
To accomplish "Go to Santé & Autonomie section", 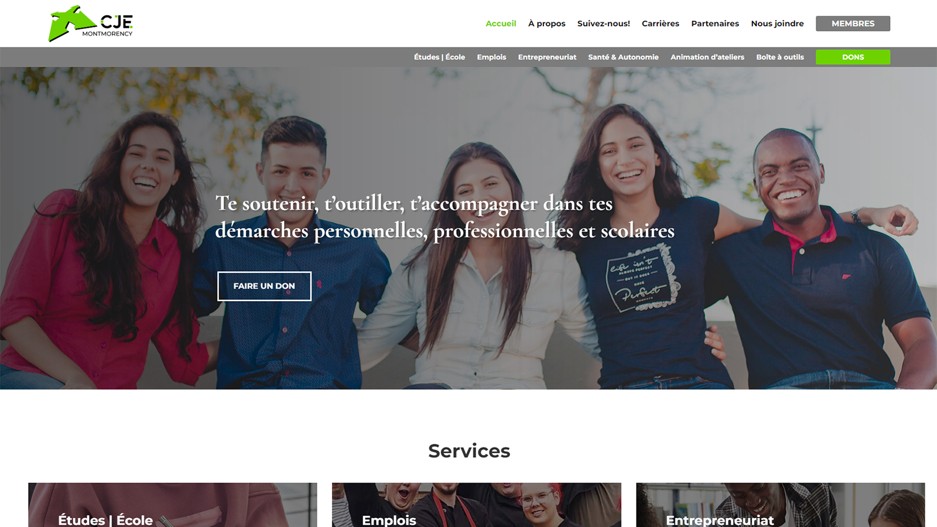I will pyautogui.click(x=623, y=57).
